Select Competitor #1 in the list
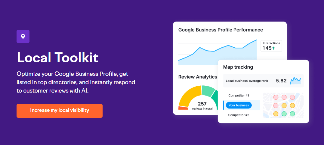324x145 pixels. coord(239,96)
